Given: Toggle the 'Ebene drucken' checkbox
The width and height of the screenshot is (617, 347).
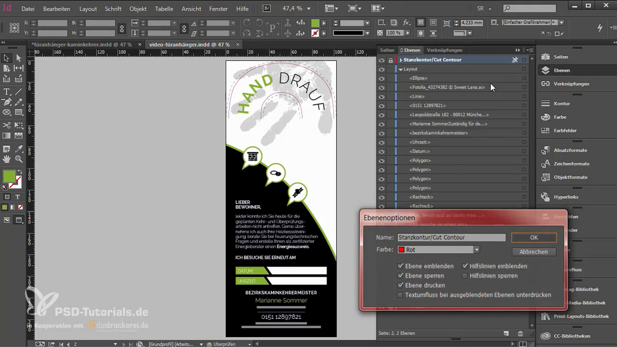Looking at the screenshot, I should [401, 285].
